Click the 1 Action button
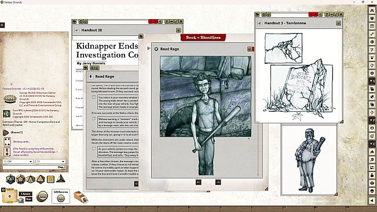377x212 pixels. tap(25, 193)
